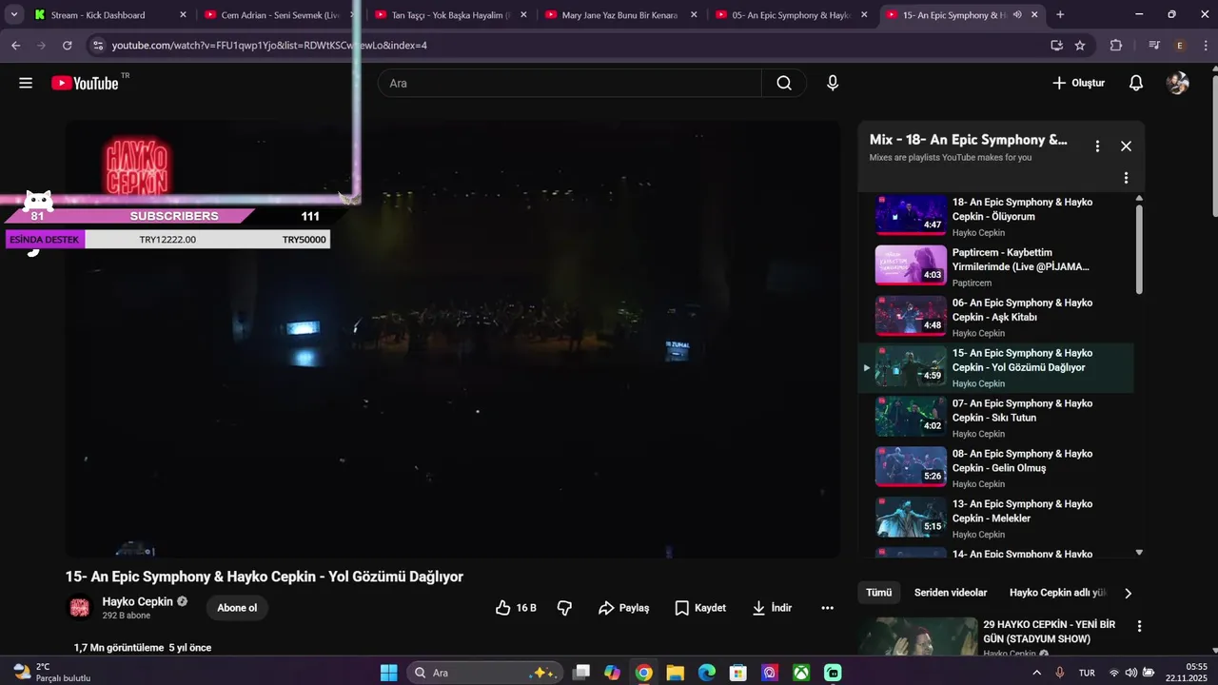Open Chrome extensions puzzle icon
This screenshot has width=1218, height=685.
pos(1116,45)
